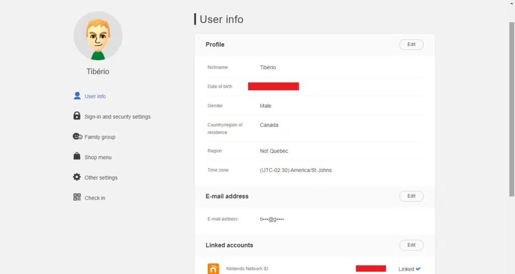Click the orange Nintendo Network ID icon

(x=213, y=268)
